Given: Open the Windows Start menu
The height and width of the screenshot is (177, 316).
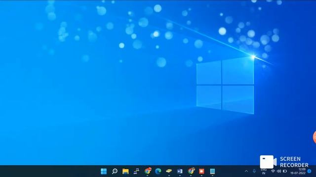Looking at the screenshot, I should [104, 171].
